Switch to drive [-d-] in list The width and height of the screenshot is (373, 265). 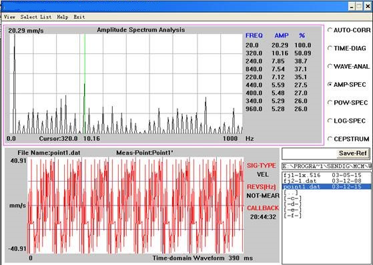(293, 204)
